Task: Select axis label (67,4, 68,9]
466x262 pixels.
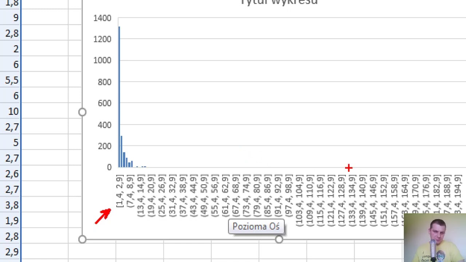Action: (236, 196)
